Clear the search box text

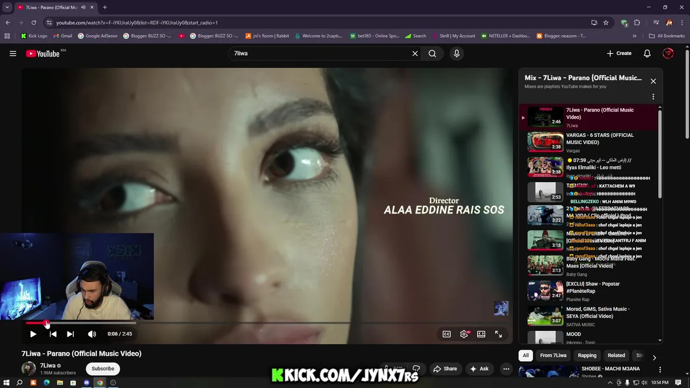click(415, 53)
